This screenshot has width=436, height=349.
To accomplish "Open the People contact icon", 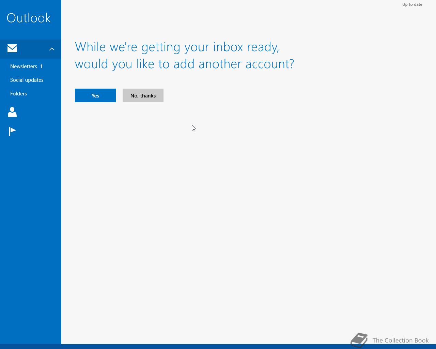I will 12,112.
